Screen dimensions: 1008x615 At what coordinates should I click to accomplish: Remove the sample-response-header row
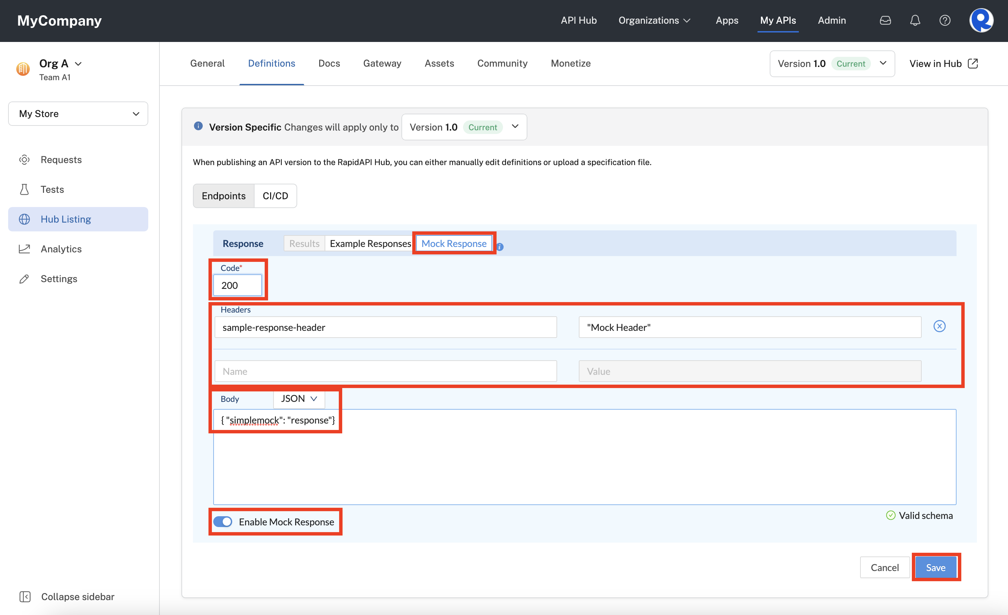940,326
